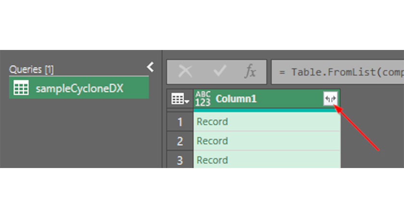Cancel the formula edit with X

pos(185,72)
